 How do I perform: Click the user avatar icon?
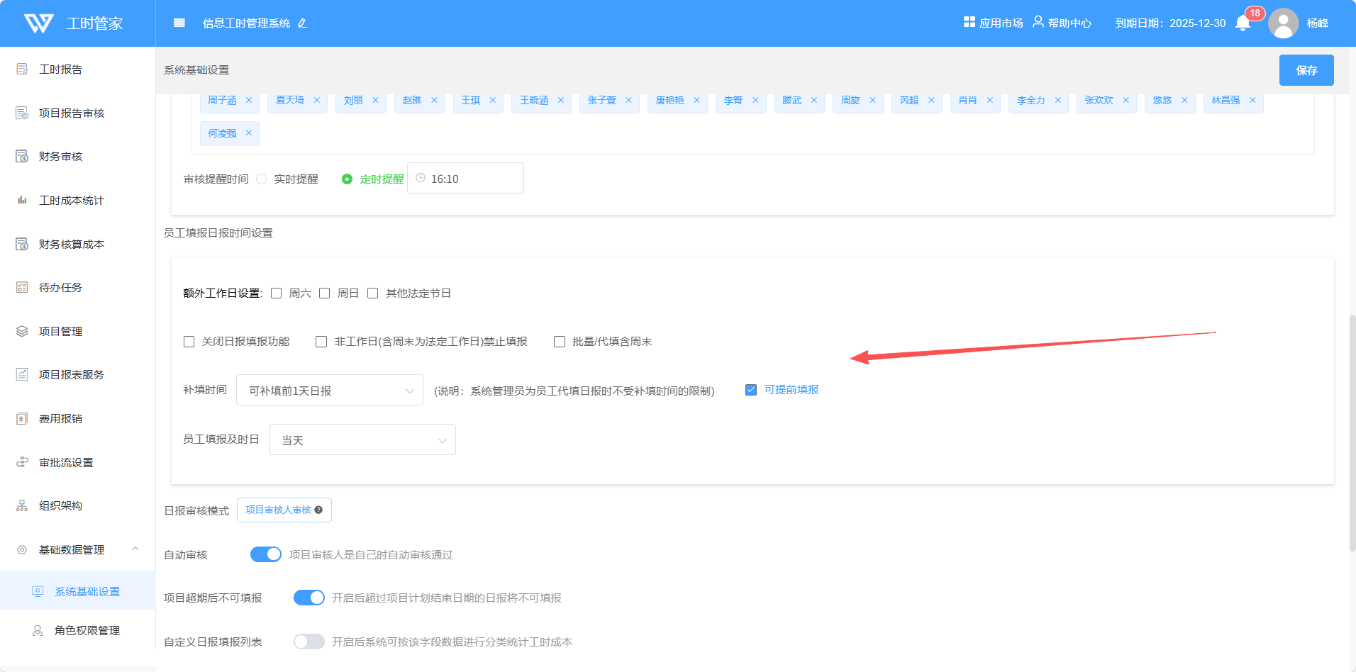coord(1283,23)
